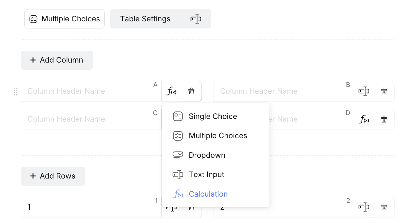Switch to the Multiple Choices tab
The height and width of the screenshot is (223, 412).
pyautogui.click(x=65, y=19)
